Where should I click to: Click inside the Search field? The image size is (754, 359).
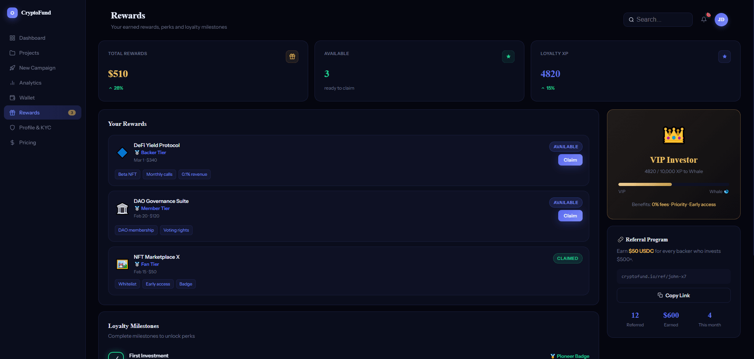coord(658,19)
